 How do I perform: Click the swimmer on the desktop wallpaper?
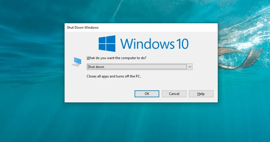tap(241, 57)
